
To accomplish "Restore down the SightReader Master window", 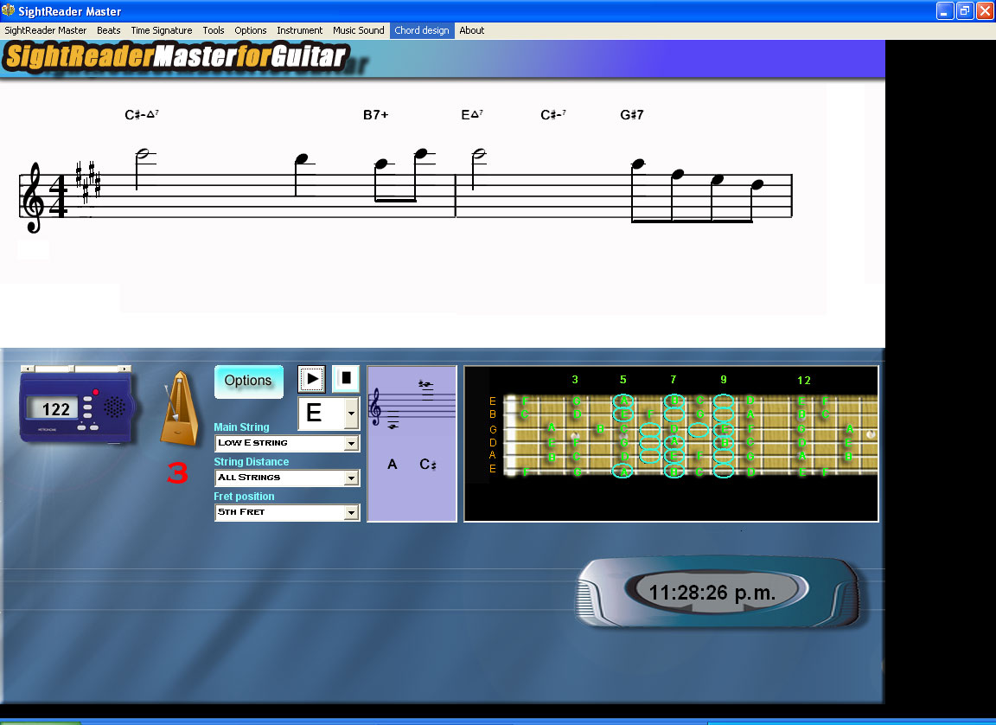I will (965, 10).
